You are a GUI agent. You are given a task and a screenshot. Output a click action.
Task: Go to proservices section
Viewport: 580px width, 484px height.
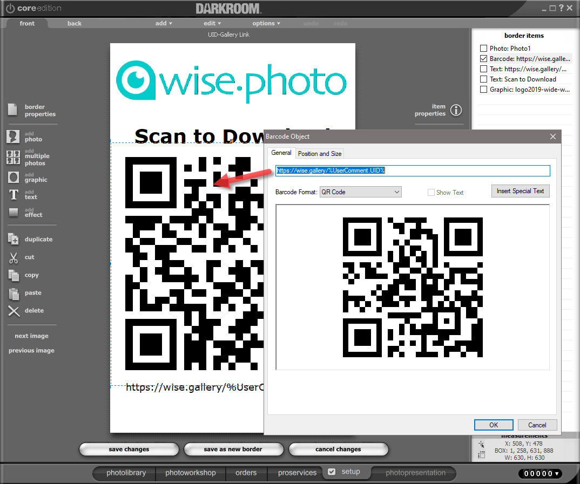[x=298, y=473]
